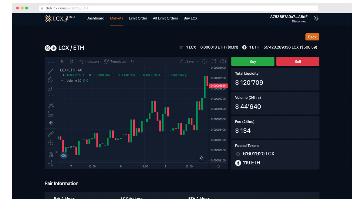The width and height of the screenshot is (364, 202).
Task: Go to the Dashboard tab
Action: (95, 19)
